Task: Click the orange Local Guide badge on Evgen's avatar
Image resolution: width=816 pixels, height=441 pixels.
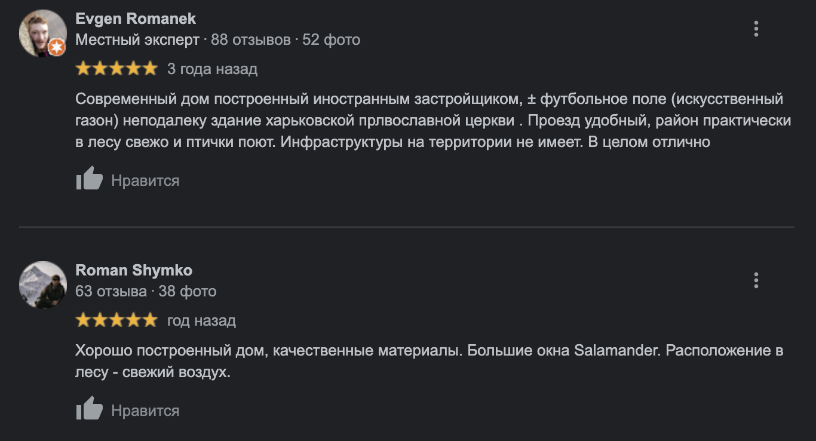Action: click(x=57, y=47)
